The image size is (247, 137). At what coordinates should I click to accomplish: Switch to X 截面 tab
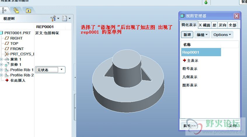click(204, 25)
